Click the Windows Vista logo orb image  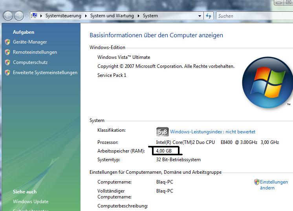point(267,82)
